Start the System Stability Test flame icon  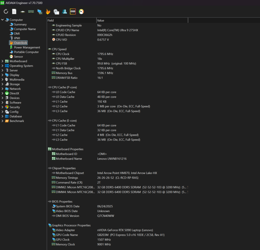point(48,12)
